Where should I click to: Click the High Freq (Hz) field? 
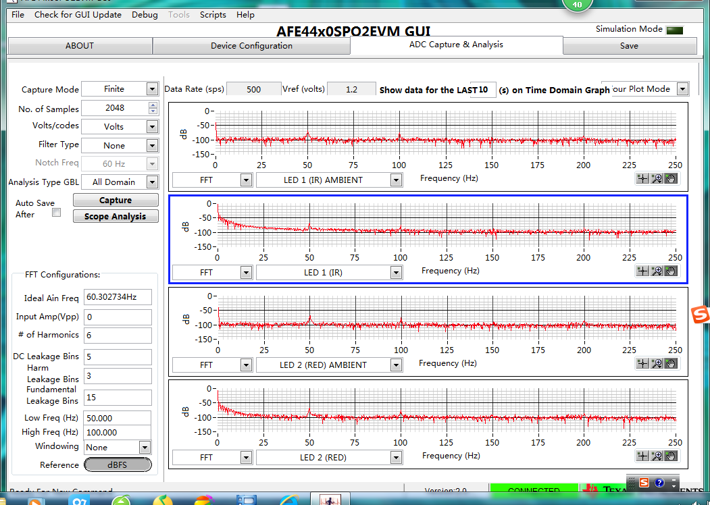118,432
